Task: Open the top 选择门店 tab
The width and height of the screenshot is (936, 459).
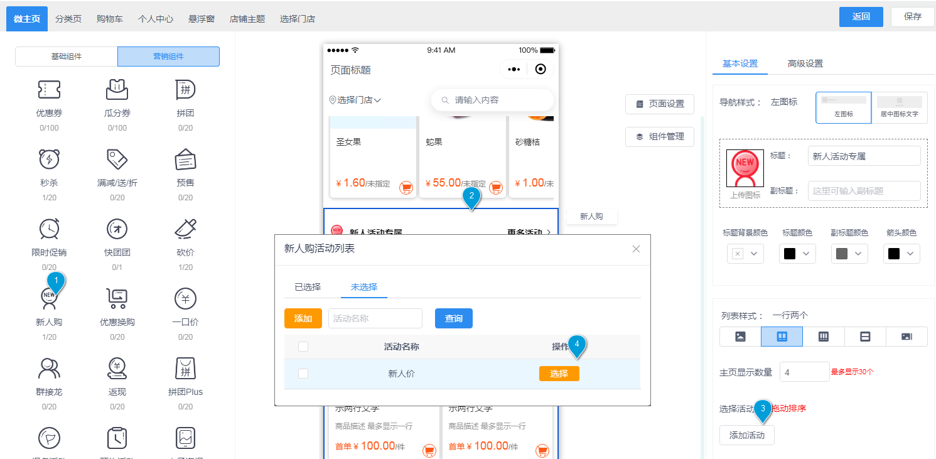Action: point(298,19)
